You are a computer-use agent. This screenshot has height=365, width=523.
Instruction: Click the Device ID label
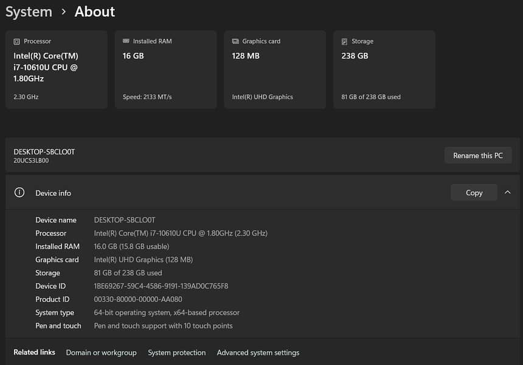point(50,286)
